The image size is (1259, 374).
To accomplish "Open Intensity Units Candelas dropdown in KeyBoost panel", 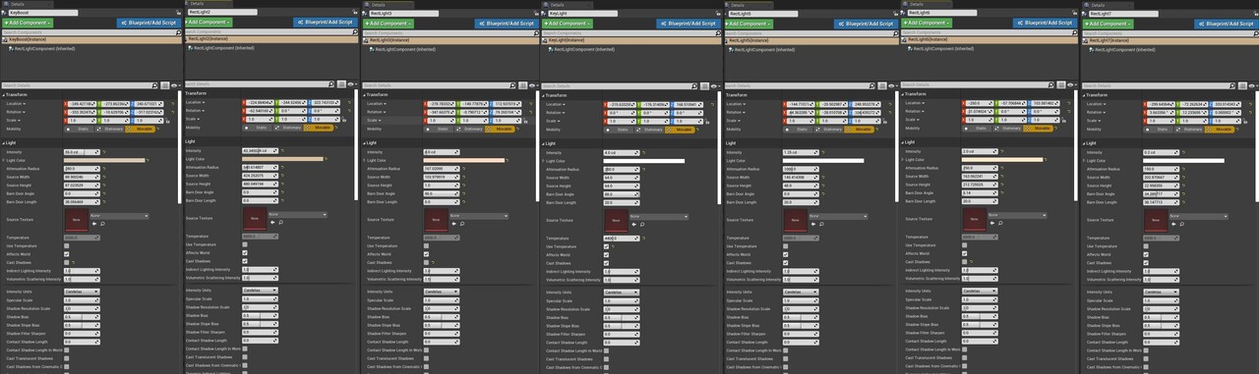I will 83,291.
